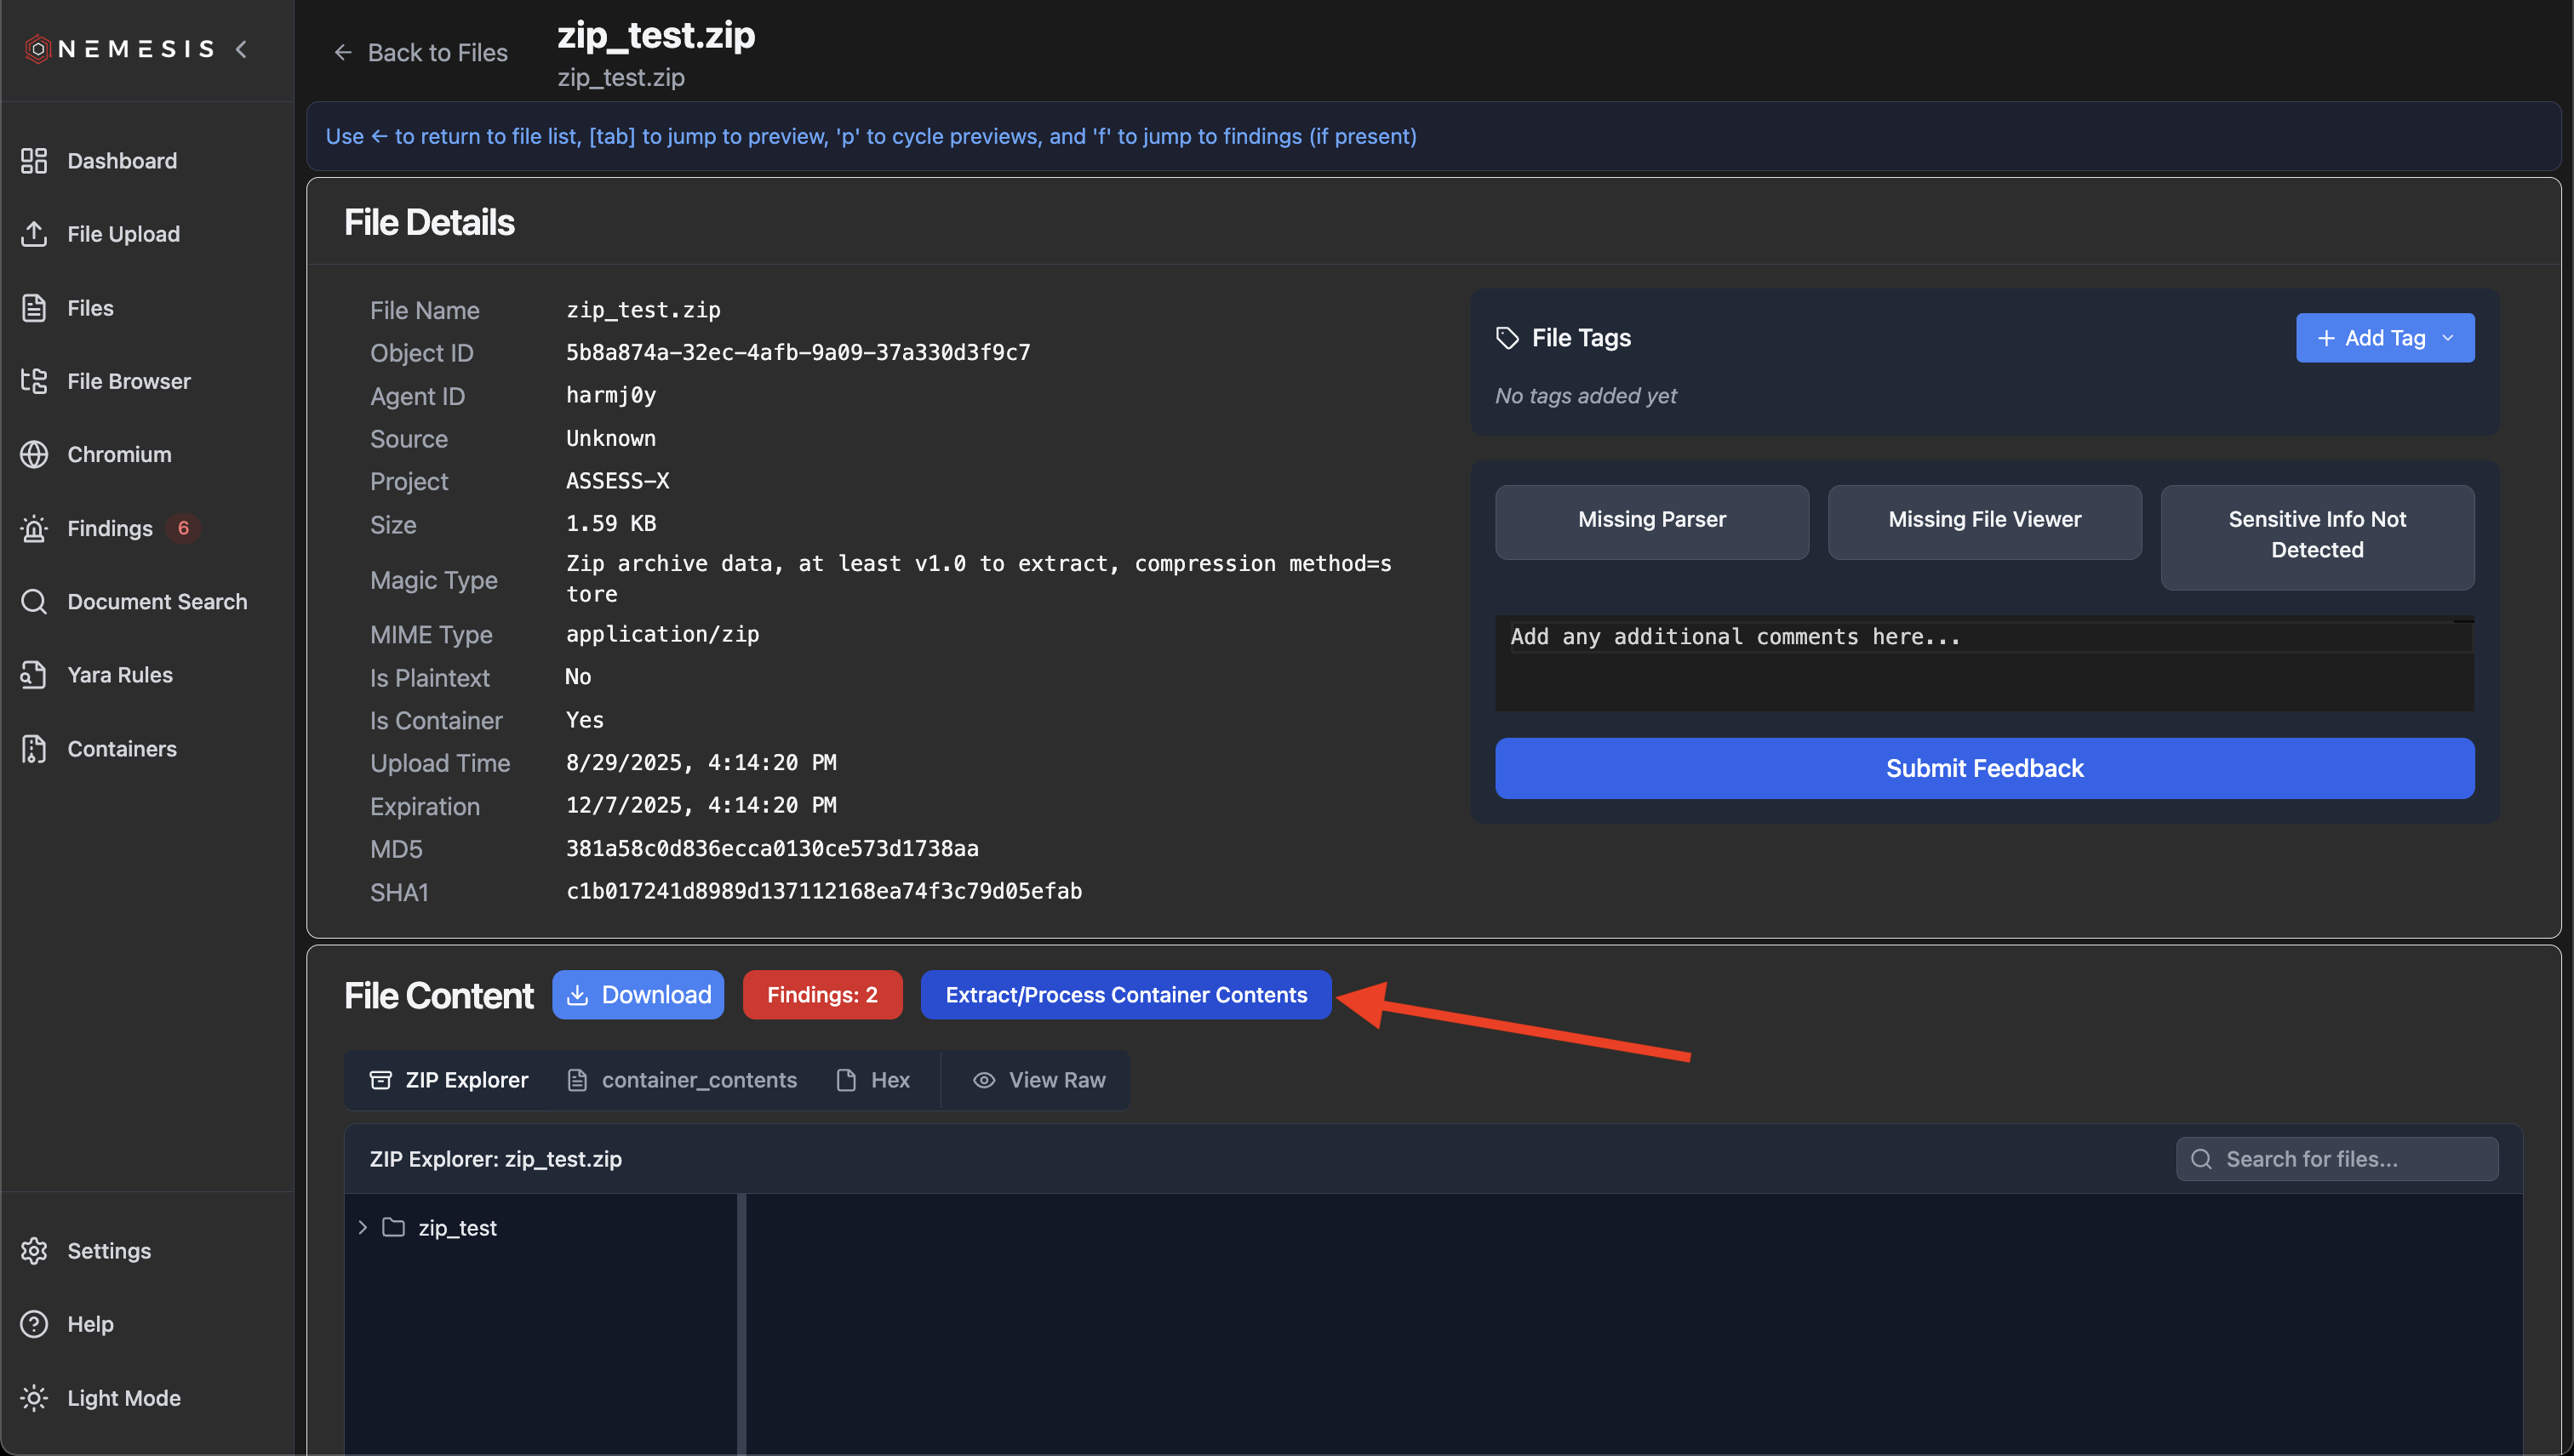Expand the zip_test folder

[363, 1227]
